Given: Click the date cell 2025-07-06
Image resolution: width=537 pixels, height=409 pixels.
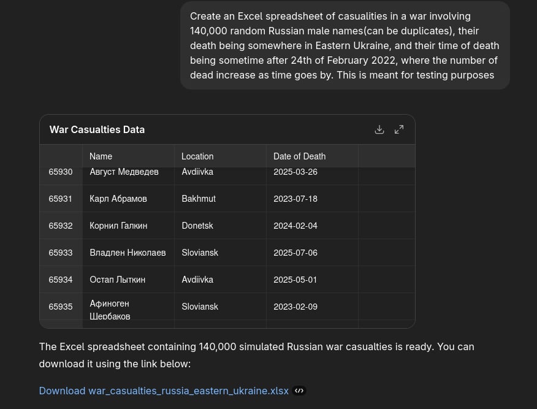Looking at the screenshot, I should (295, 253).
